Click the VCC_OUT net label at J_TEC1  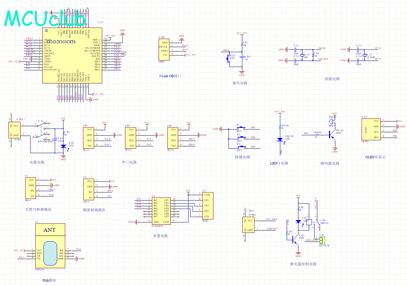[272, 219]
